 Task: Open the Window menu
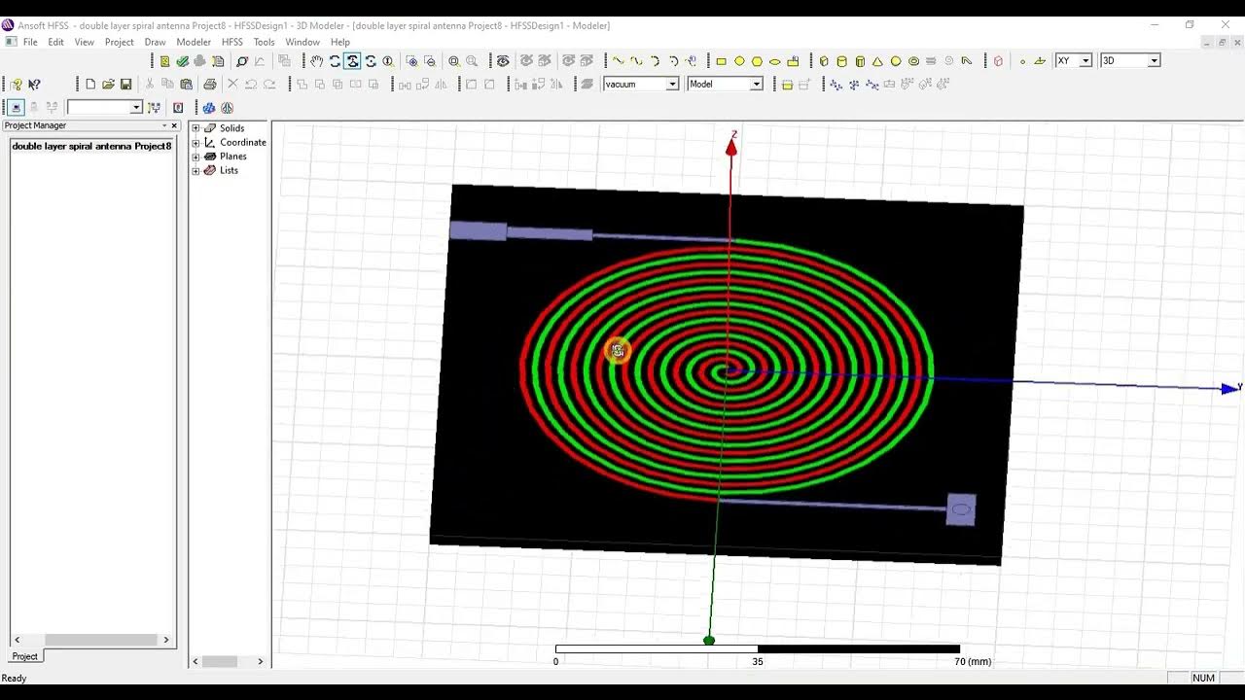click(302, 42)
